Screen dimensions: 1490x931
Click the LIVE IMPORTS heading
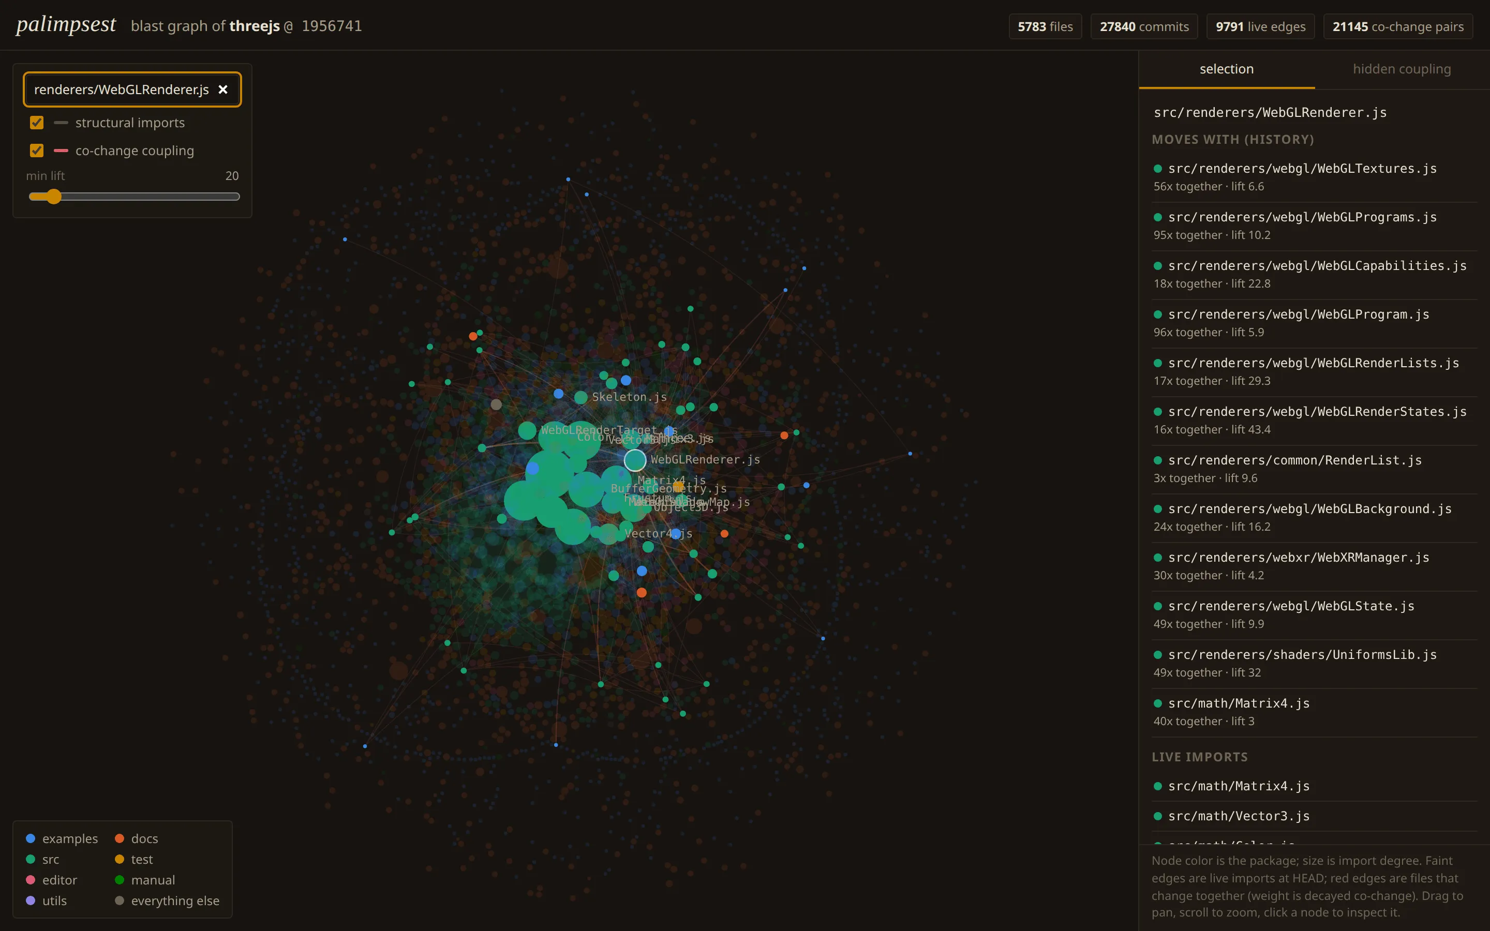(1199, 757)
